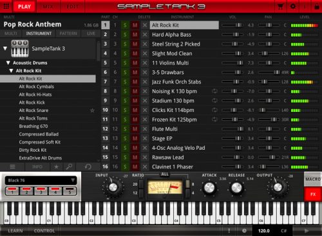The image size is (322, 236).
Task: Open the grid menu icon at top left
Action: click(x=6, y=6)
